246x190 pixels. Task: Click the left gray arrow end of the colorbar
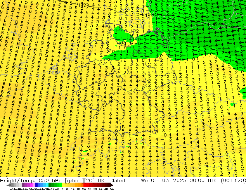click(x=9, y=185)
